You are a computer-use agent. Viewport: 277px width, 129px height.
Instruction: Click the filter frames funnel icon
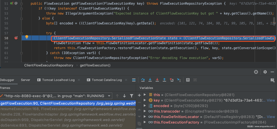click(131, 96)
